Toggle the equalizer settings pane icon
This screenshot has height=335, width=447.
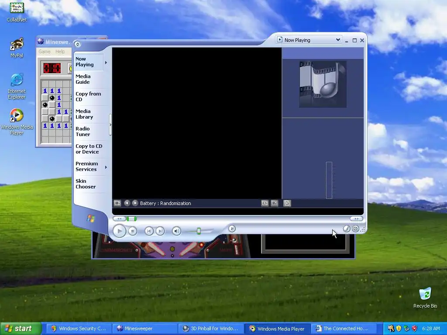265,203
